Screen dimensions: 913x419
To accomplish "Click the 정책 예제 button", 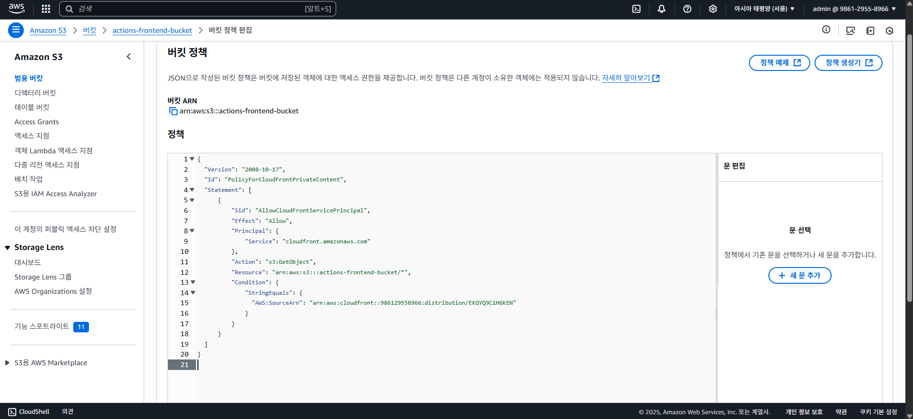I will [x=779, y=63].
